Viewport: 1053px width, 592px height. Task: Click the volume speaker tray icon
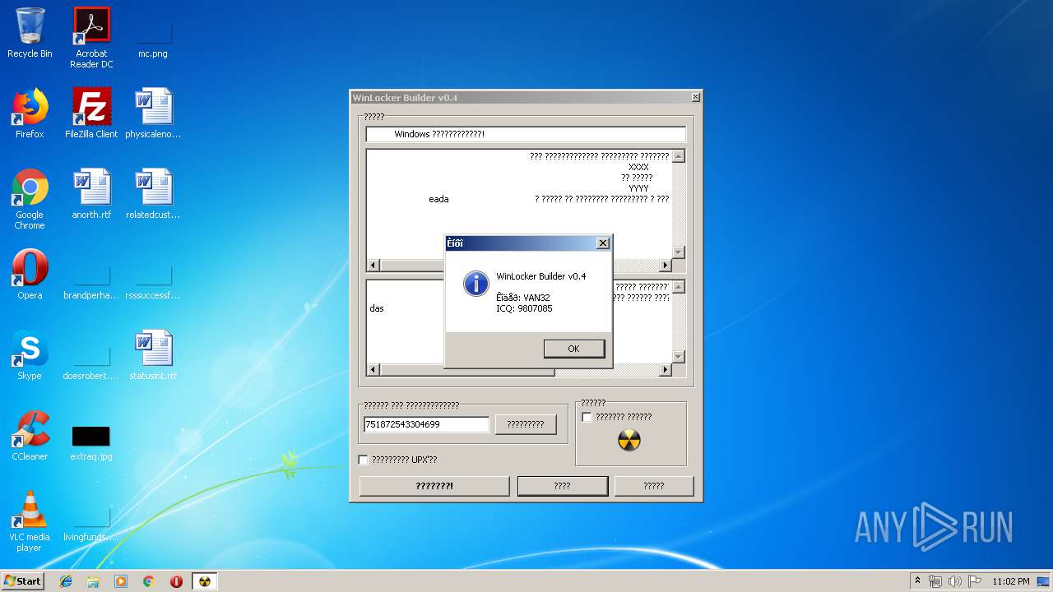[955, 581]
